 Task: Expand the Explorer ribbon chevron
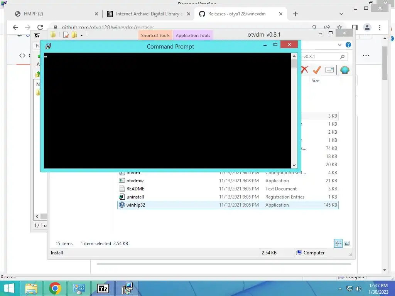point(339,45)
